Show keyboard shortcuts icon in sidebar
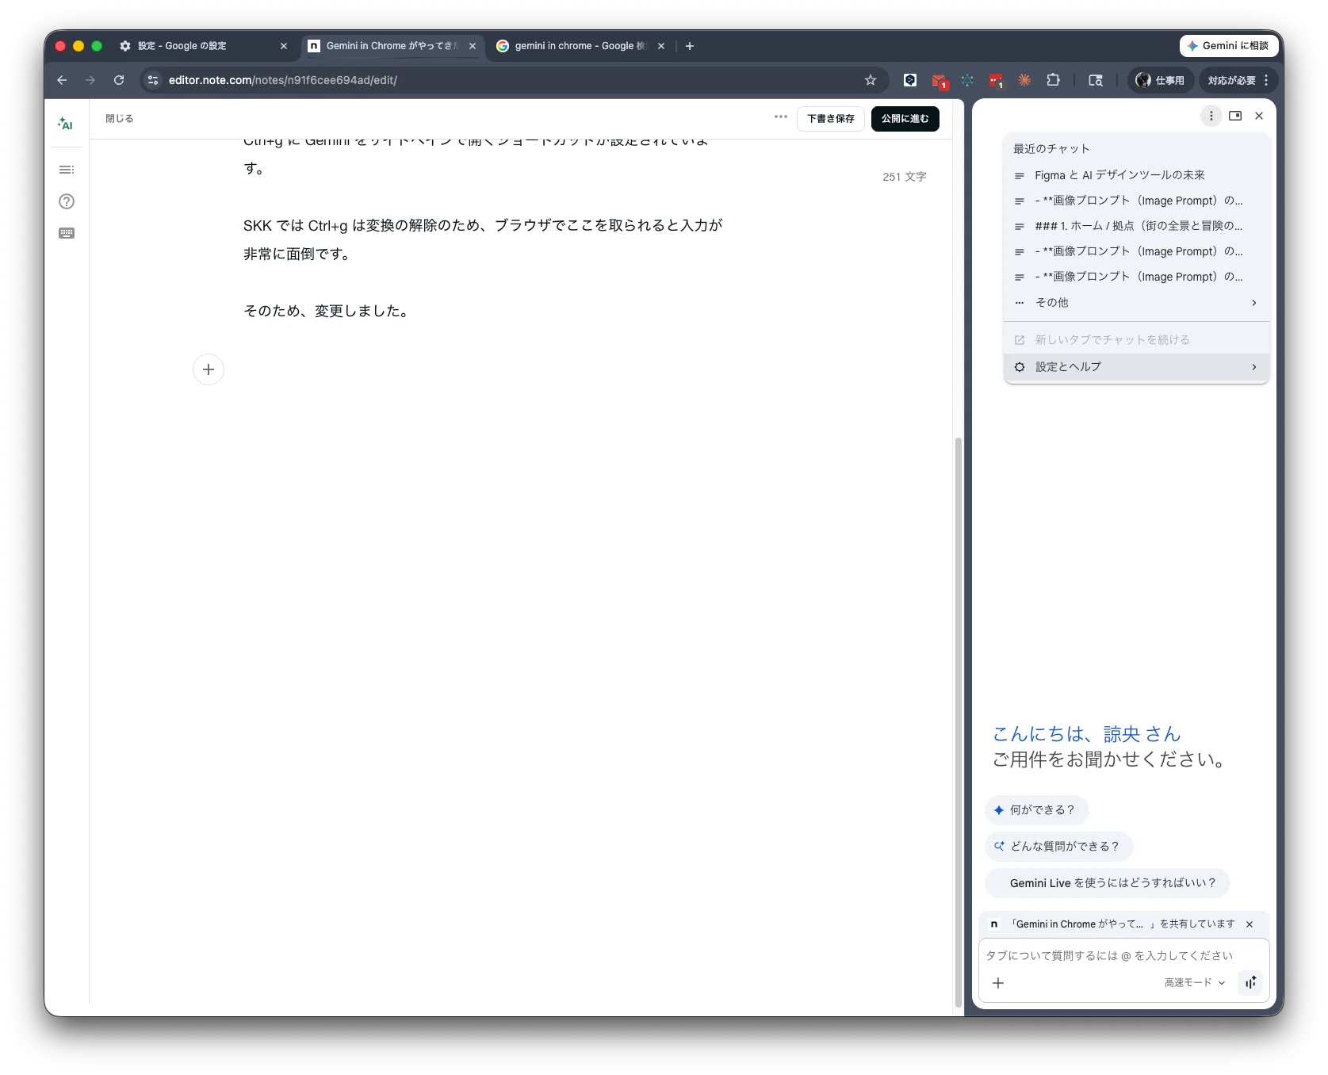 pyautogui.click(x=67, y=233)
